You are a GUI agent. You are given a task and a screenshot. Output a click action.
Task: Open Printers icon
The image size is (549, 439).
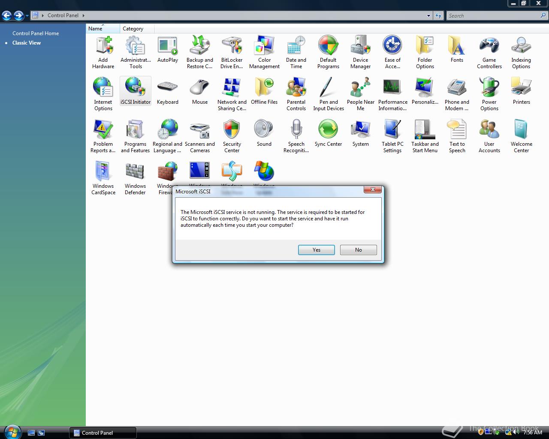point(521,91)
